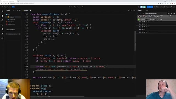The width and height of the screenshot is (176, 99).
Task: Open the Sandbox Info sidebar icon
Action: (2, 11)
